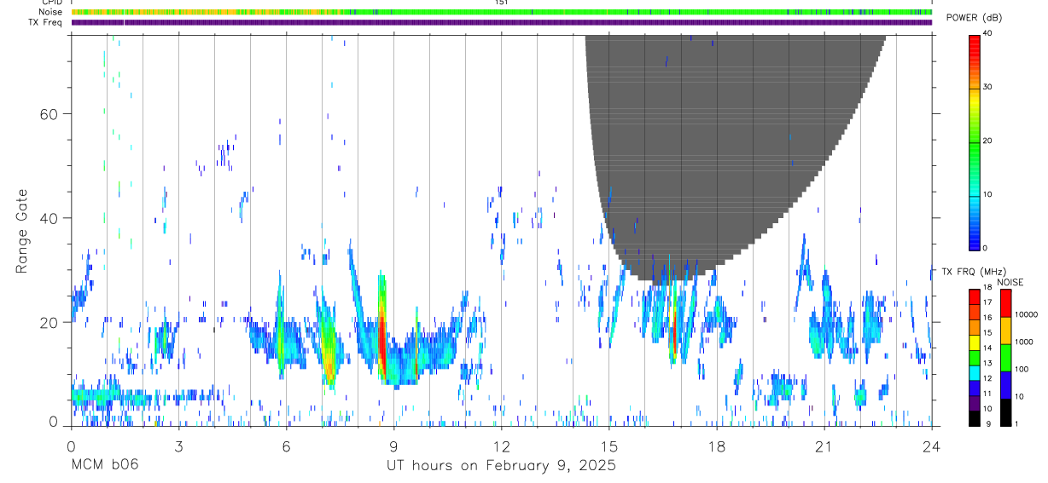The width and height of the screenshot is (1048, 483).
Task: Click the cyan band of the TX FRQ legend
Action: pos(974,372)
